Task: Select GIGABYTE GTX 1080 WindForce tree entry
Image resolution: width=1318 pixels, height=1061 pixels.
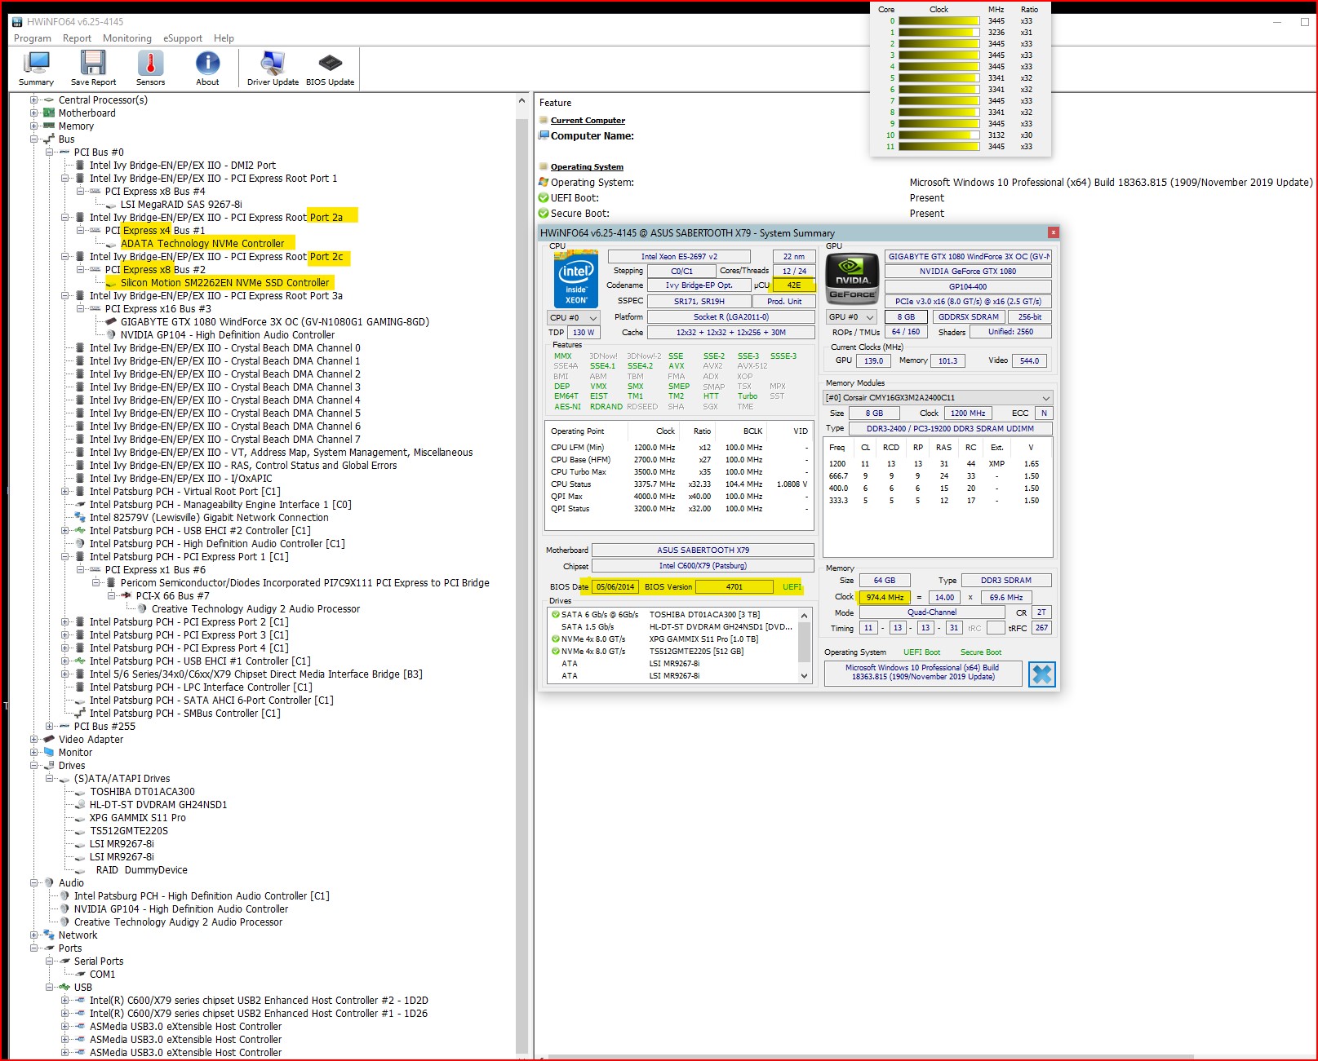Action: coord(275,322)
